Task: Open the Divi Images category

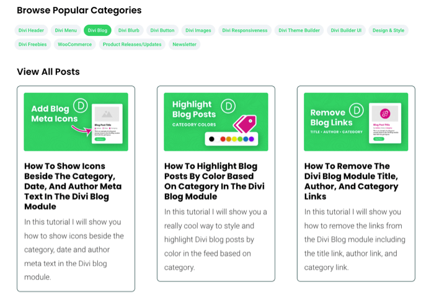Action: click(198, 30)
